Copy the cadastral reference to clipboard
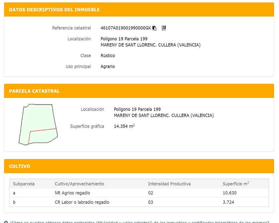Image resolution: width=279 pixels, height=223 pixels. pos(155,28)
